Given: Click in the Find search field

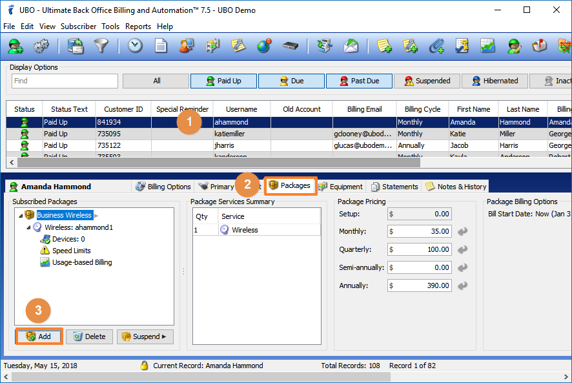Looking at the screenshot, I should click(x=65, y=81).
